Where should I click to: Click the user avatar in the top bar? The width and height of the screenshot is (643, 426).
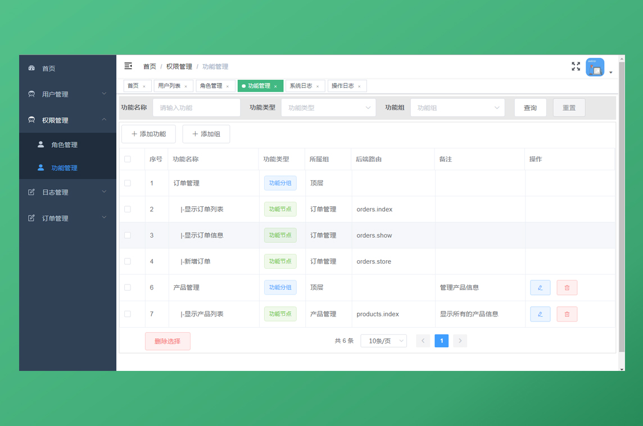(x=595, y=67)
